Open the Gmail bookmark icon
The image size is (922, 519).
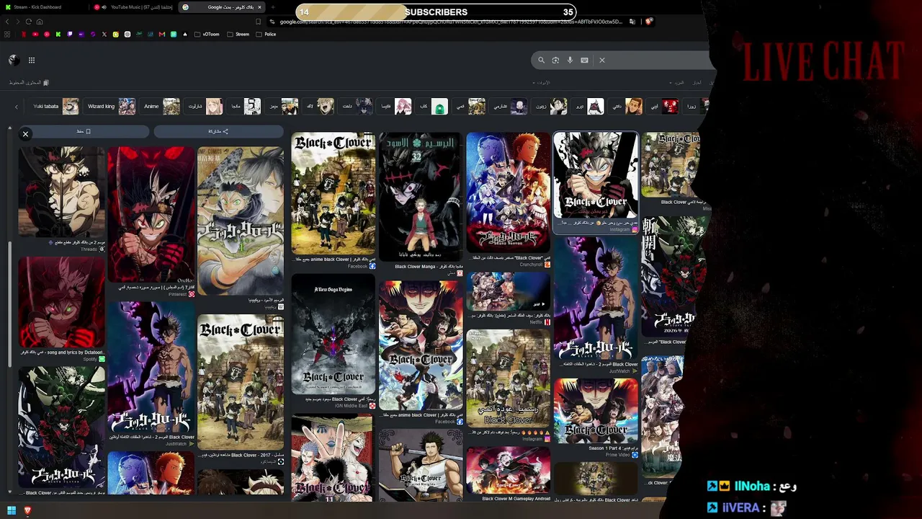pyautogui.click(x=161, y=35)
